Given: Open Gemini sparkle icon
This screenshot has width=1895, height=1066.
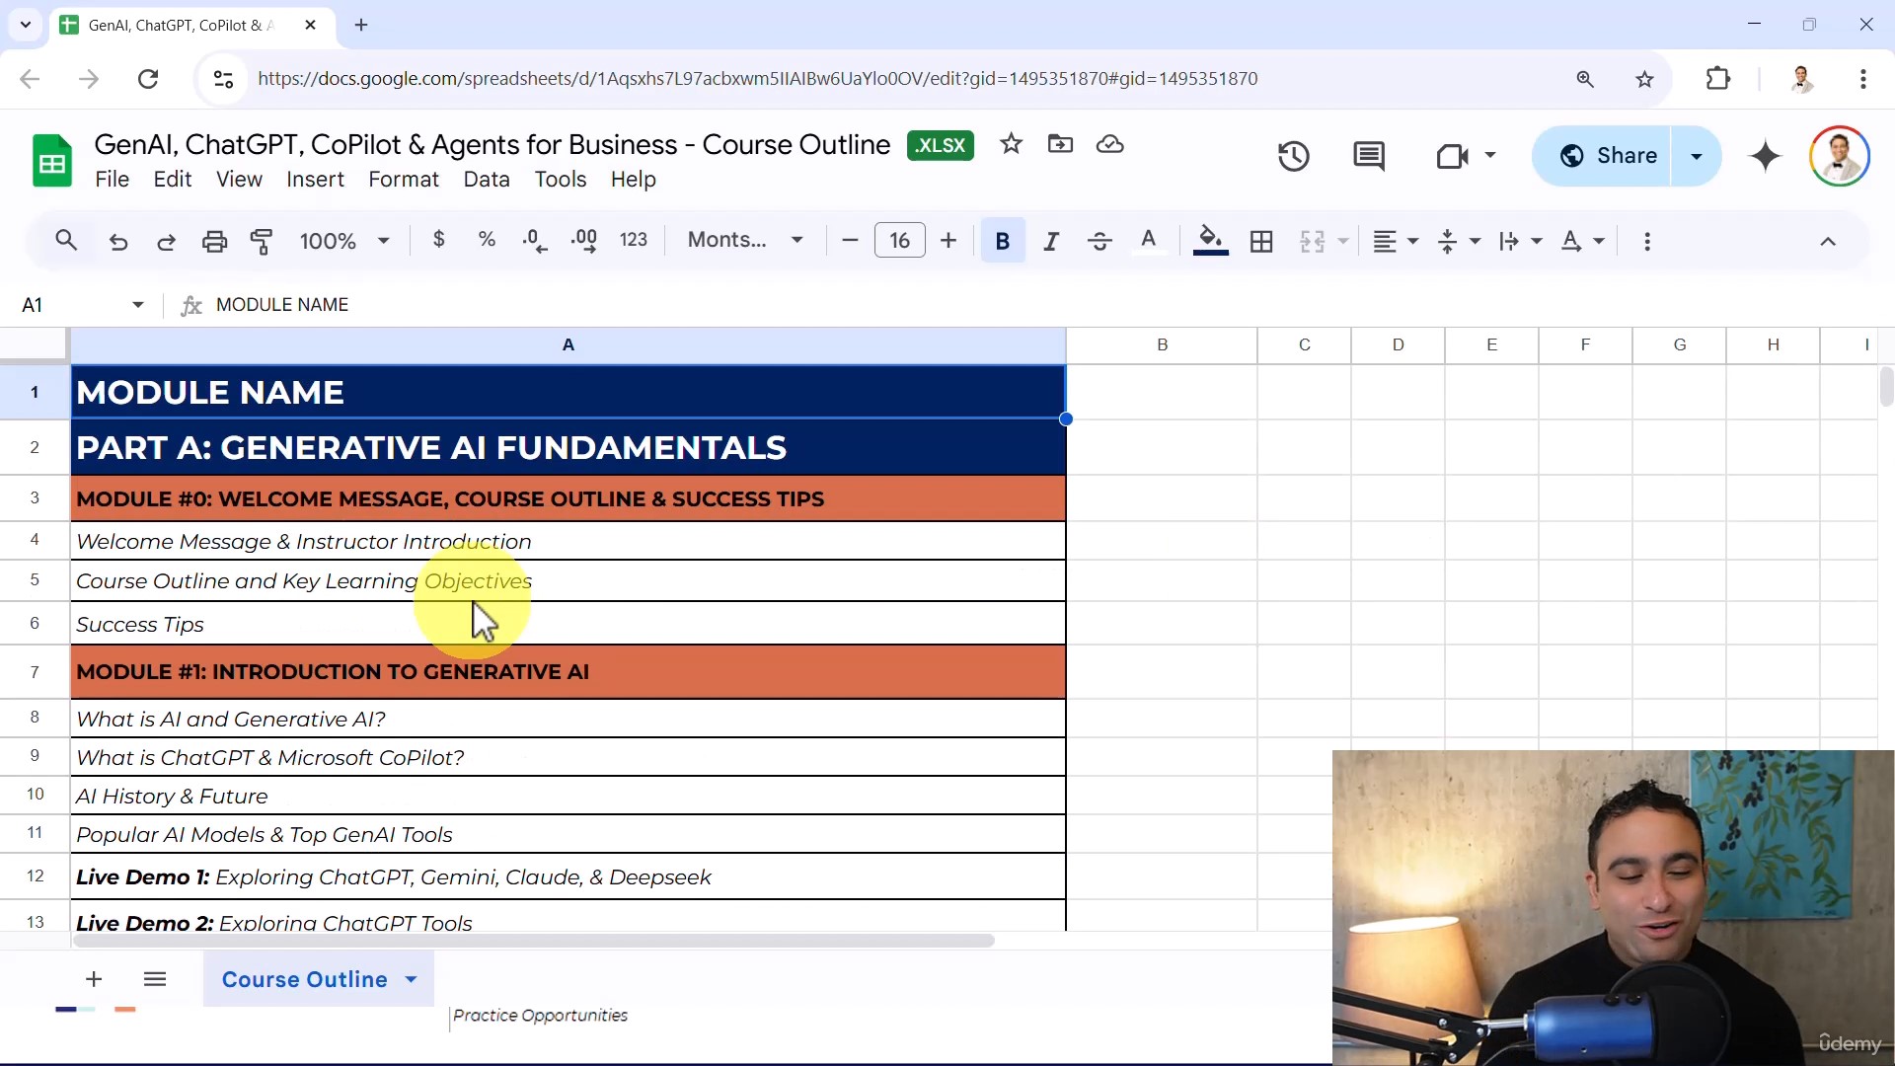Looking at the screenshot, I should pos(1766,156).
